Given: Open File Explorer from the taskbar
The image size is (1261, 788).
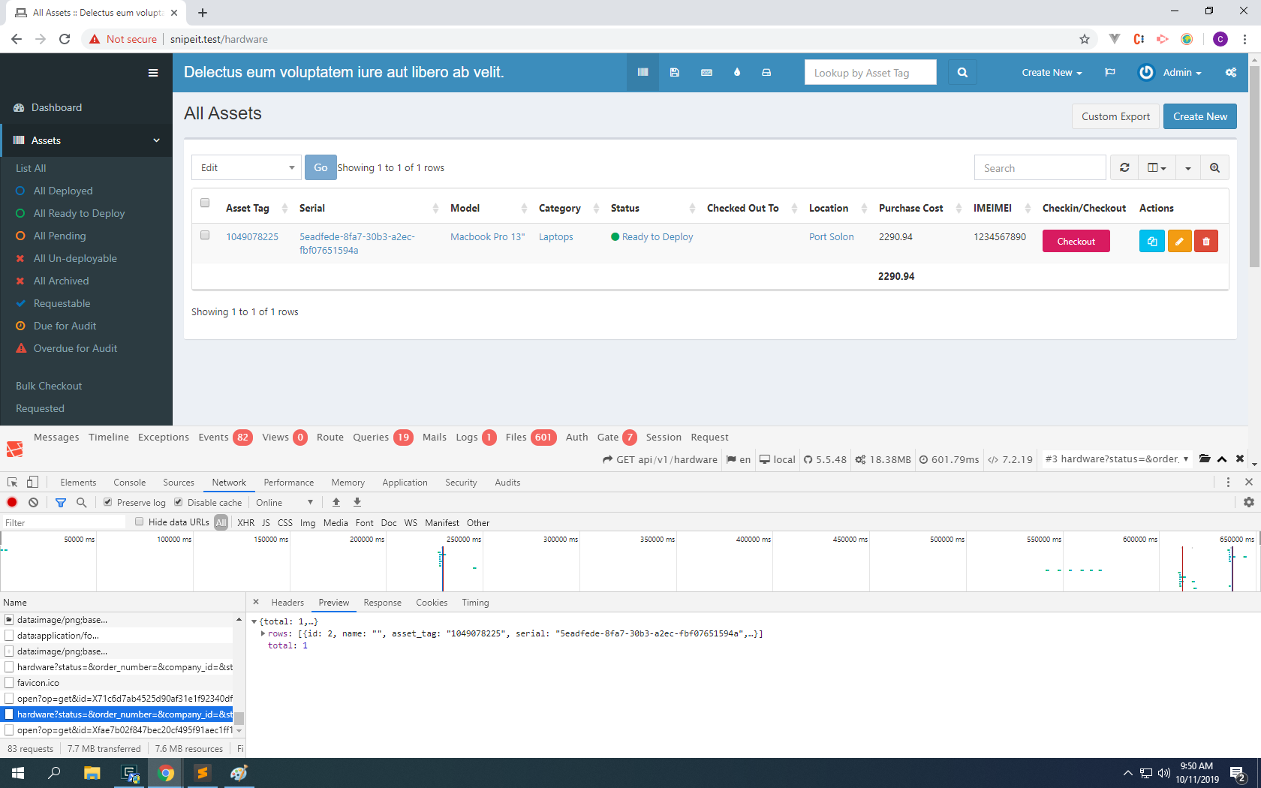Looking at the screenshot, I should [92, 773].
